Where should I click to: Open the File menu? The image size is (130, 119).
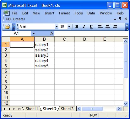tap(15, 13)
